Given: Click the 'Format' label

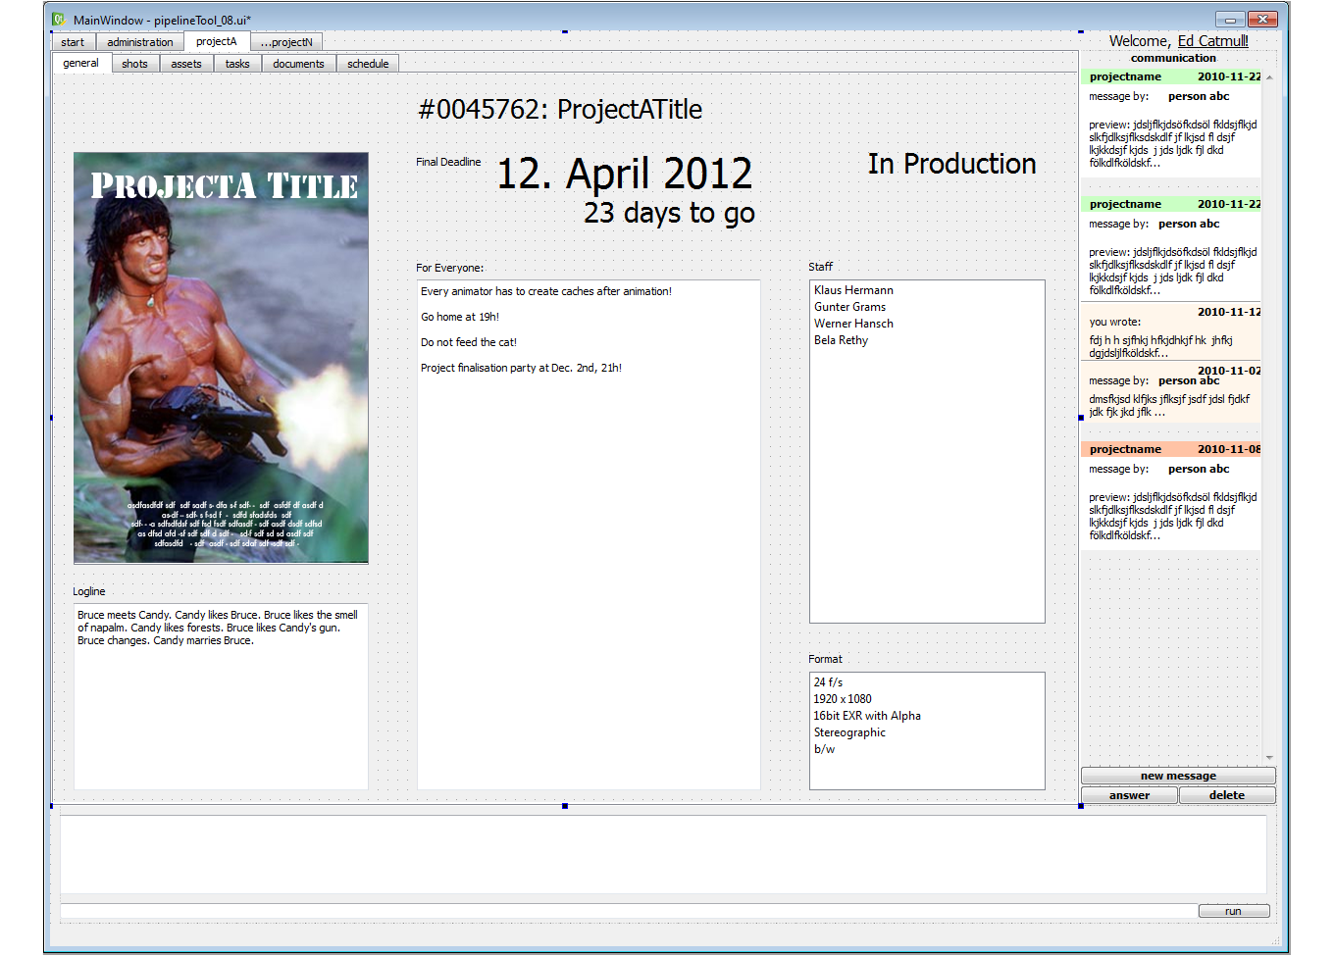Looking at the screenshot, I should coord(825,659).
